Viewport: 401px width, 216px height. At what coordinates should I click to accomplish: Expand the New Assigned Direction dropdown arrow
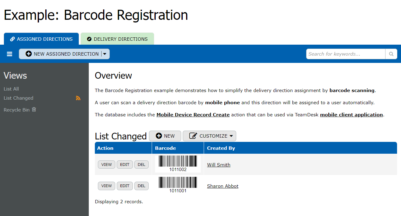[105, 54]
